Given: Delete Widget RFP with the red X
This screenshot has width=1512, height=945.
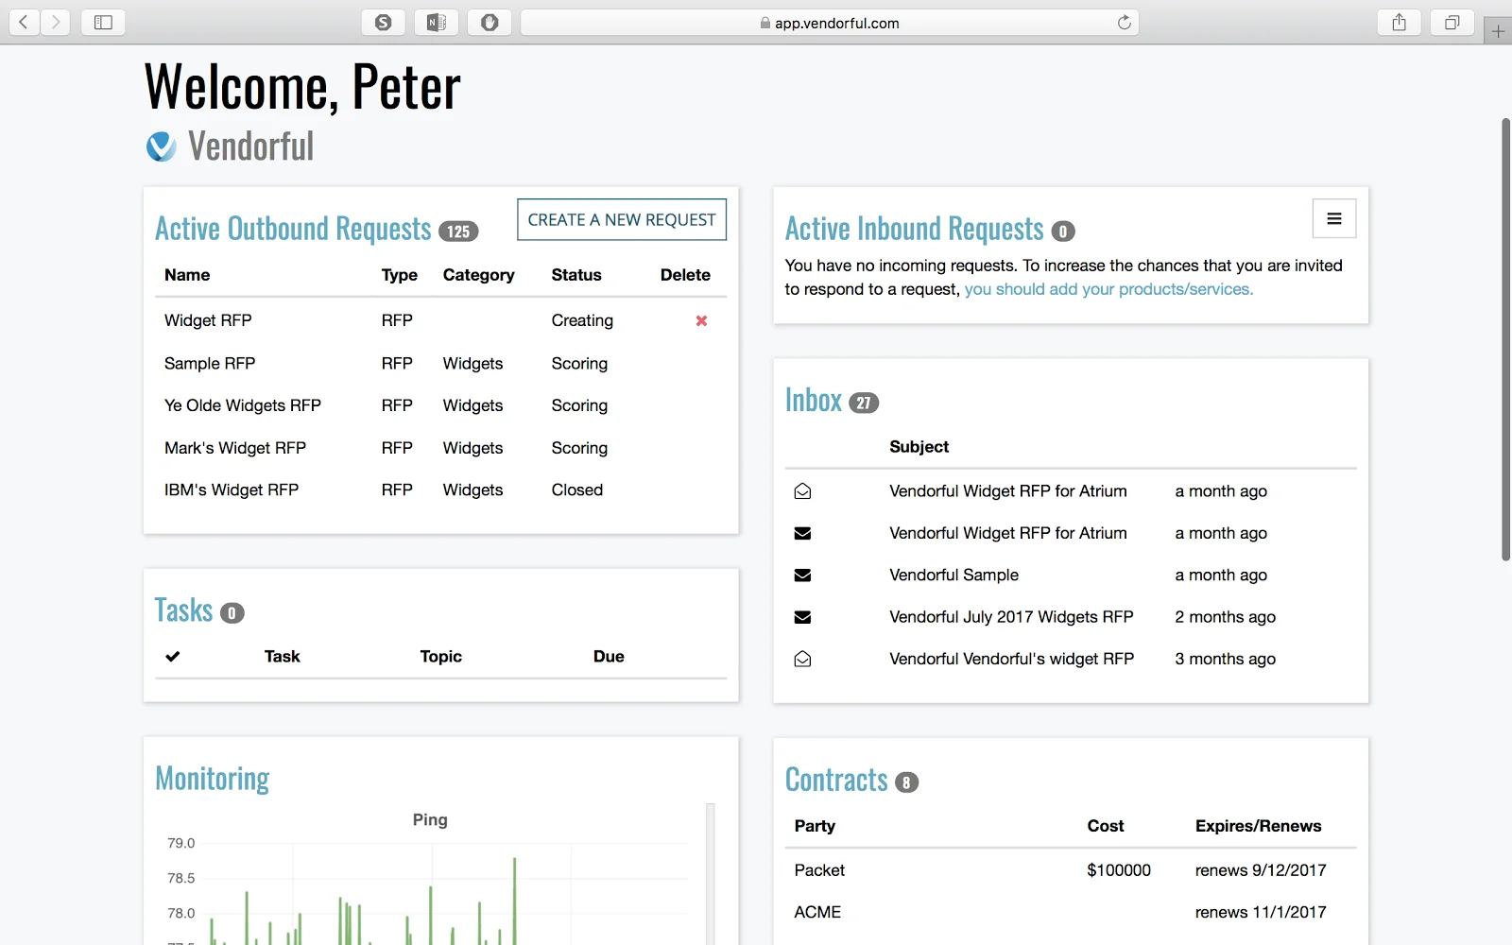Looking at the screenshot, I should tap(701, 320).
